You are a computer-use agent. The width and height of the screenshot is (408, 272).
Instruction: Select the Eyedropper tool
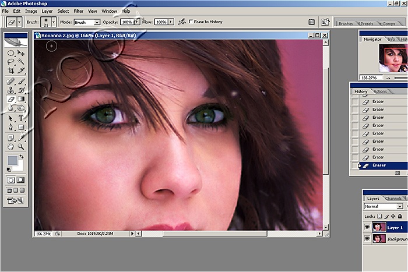pos(21,138)
